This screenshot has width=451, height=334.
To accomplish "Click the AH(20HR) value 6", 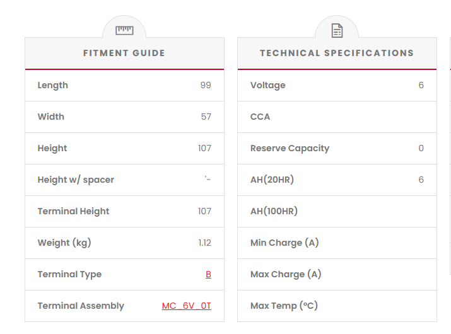I will [x=421, y=180].
